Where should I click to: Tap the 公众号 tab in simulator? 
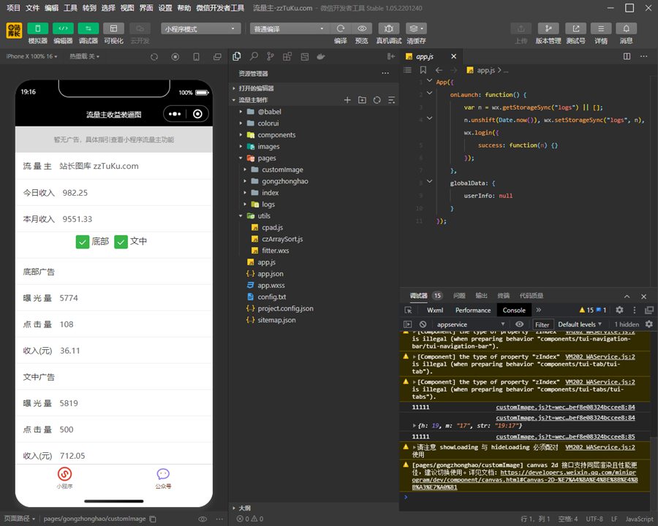[x=163, y=478]
